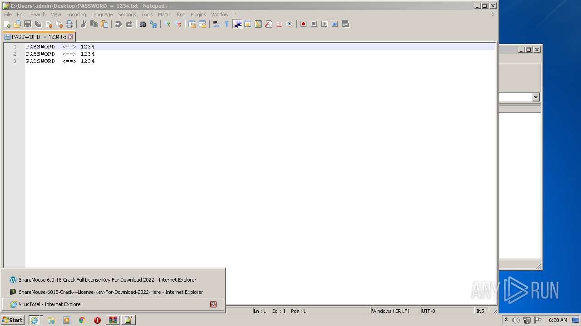Click the volume speaker tray icon

516,320
